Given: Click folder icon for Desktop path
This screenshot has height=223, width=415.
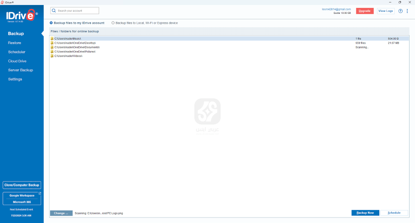Looking at the screenshot, I should 52,43.
